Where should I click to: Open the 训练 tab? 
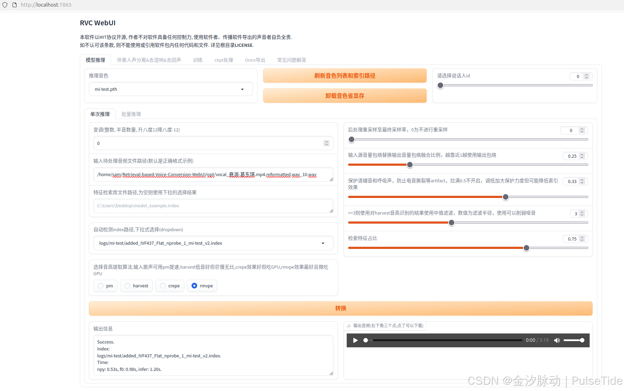click(198, 60)
